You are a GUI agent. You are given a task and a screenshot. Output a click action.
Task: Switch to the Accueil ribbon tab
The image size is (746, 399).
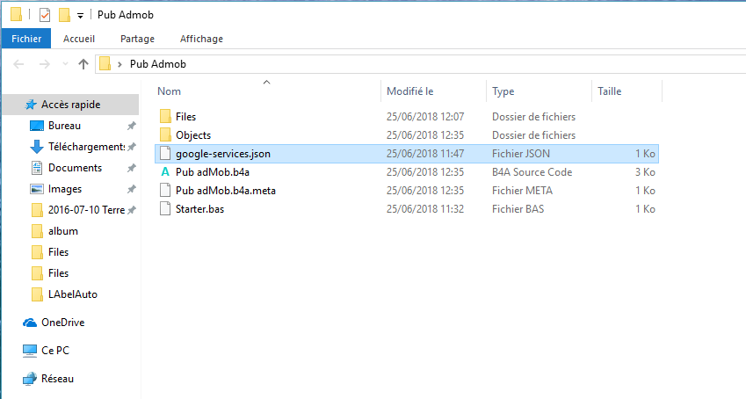pyautogui.click(x=79, y=39)
